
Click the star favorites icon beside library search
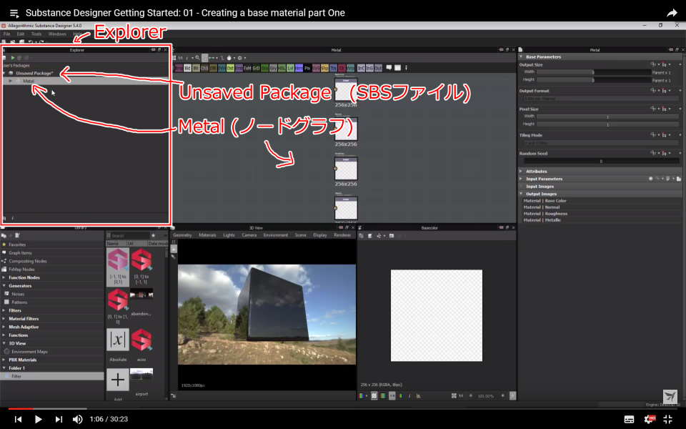(x=153, y=235)
